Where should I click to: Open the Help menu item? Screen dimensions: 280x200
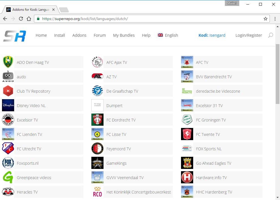click(x=146, y=35)
